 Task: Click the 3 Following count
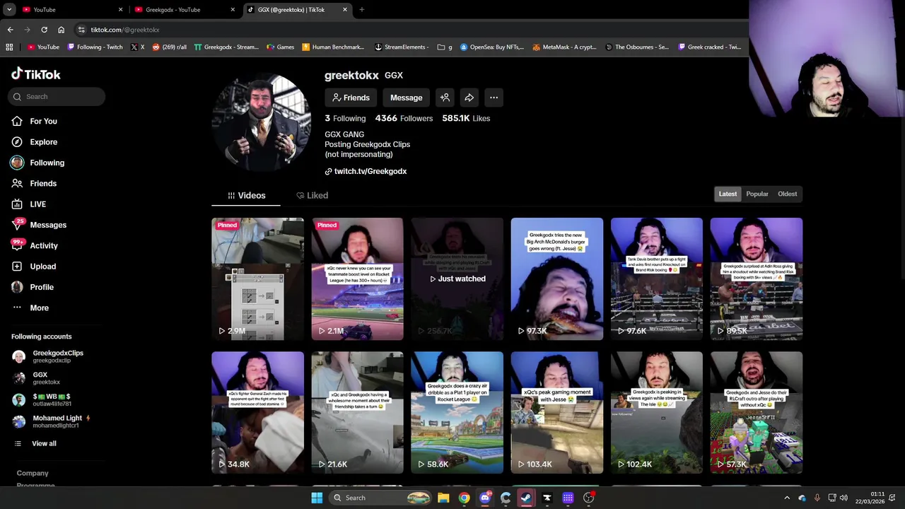pos(345,118)
